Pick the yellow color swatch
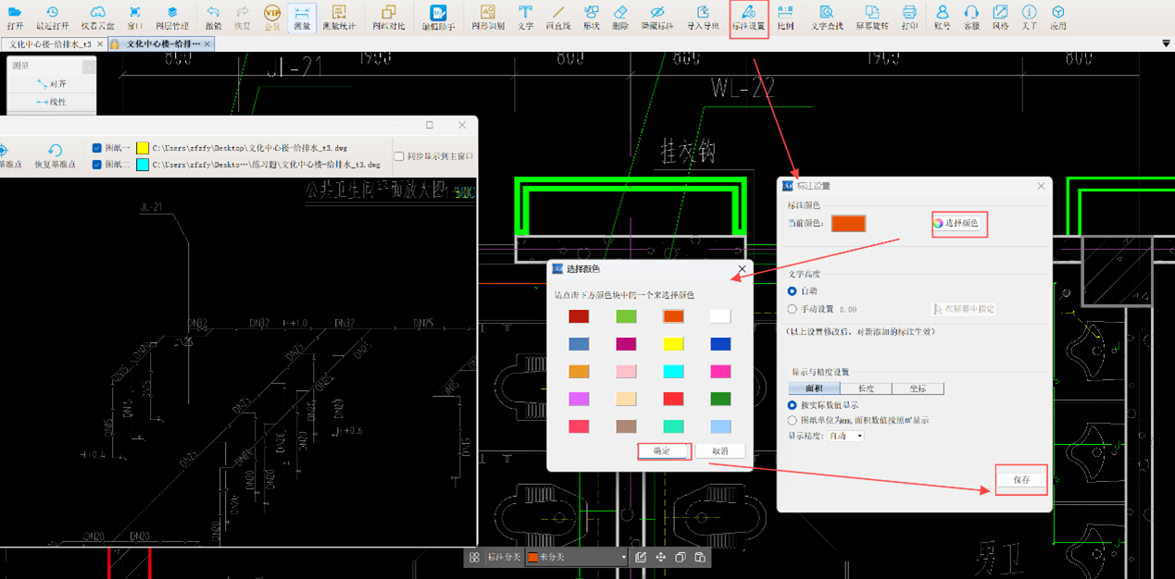The image size is (1175, 579). (673, 344)
